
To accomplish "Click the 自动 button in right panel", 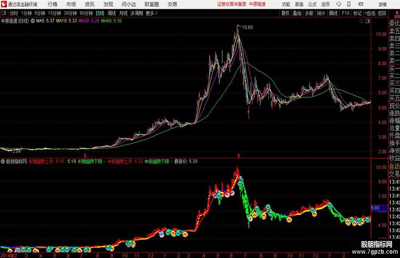I will [394, 166].
